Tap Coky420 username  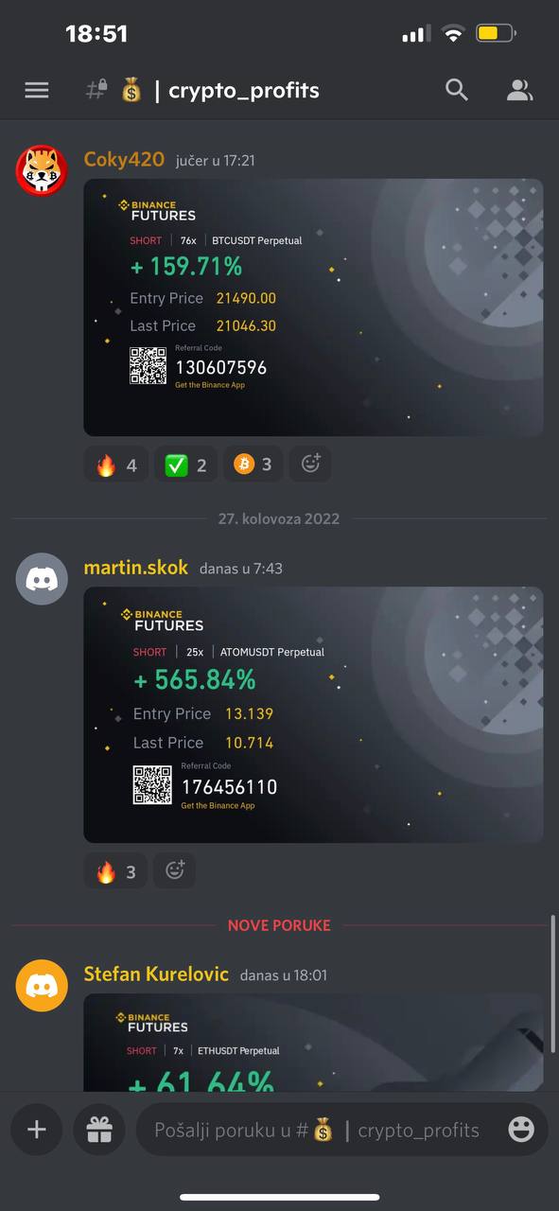124,159
